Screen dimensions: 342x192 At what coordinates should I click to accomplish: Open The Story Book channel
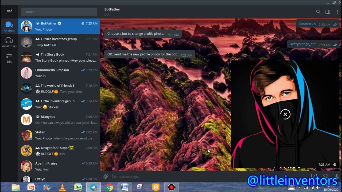[x=59, y=57]
